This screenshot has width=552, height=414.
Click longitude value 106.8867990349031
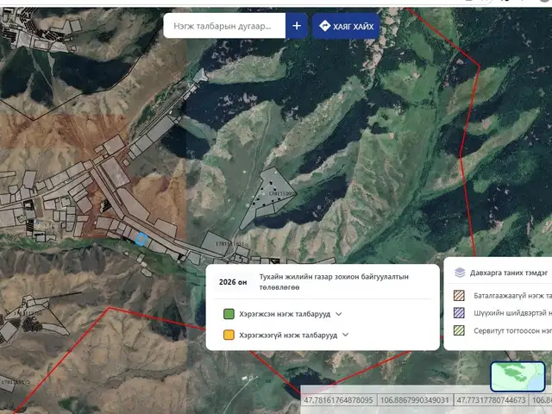(x=415, y=400)
